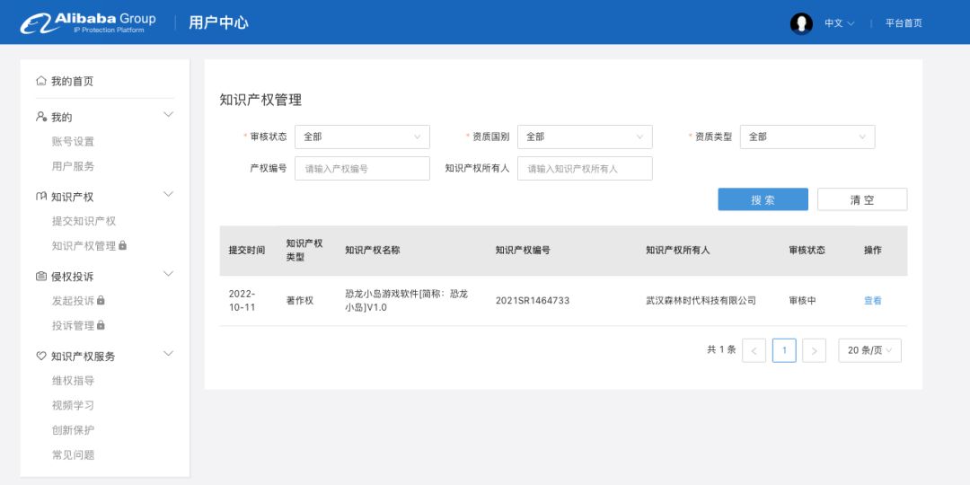Open 视频学习 in the sidebar
The width and height of the screenshot is (970, 485).
tap(73, 405)
